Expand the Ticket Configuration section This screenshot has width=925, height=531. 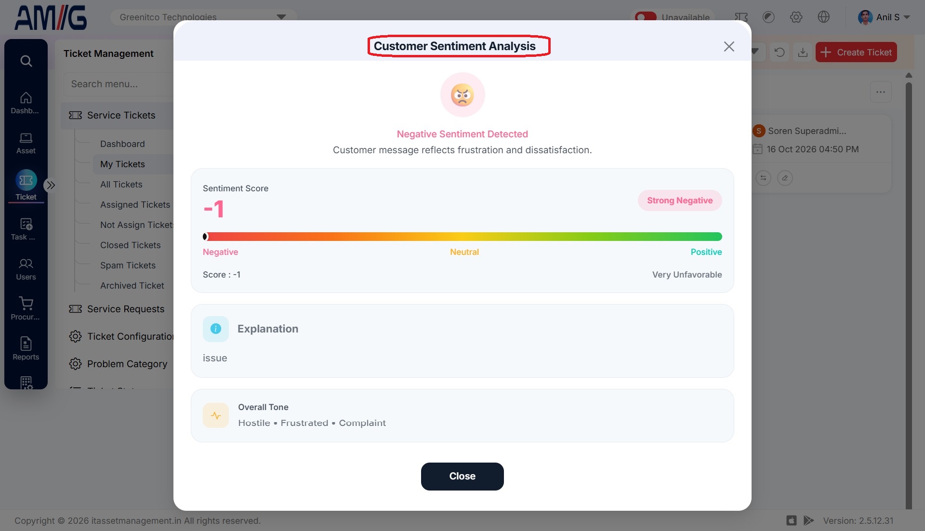pos(120,337)
